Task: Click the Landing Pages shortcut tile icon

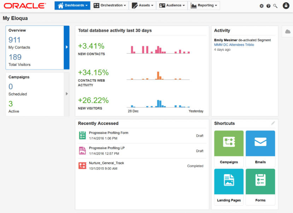Action: click(229, 180)
